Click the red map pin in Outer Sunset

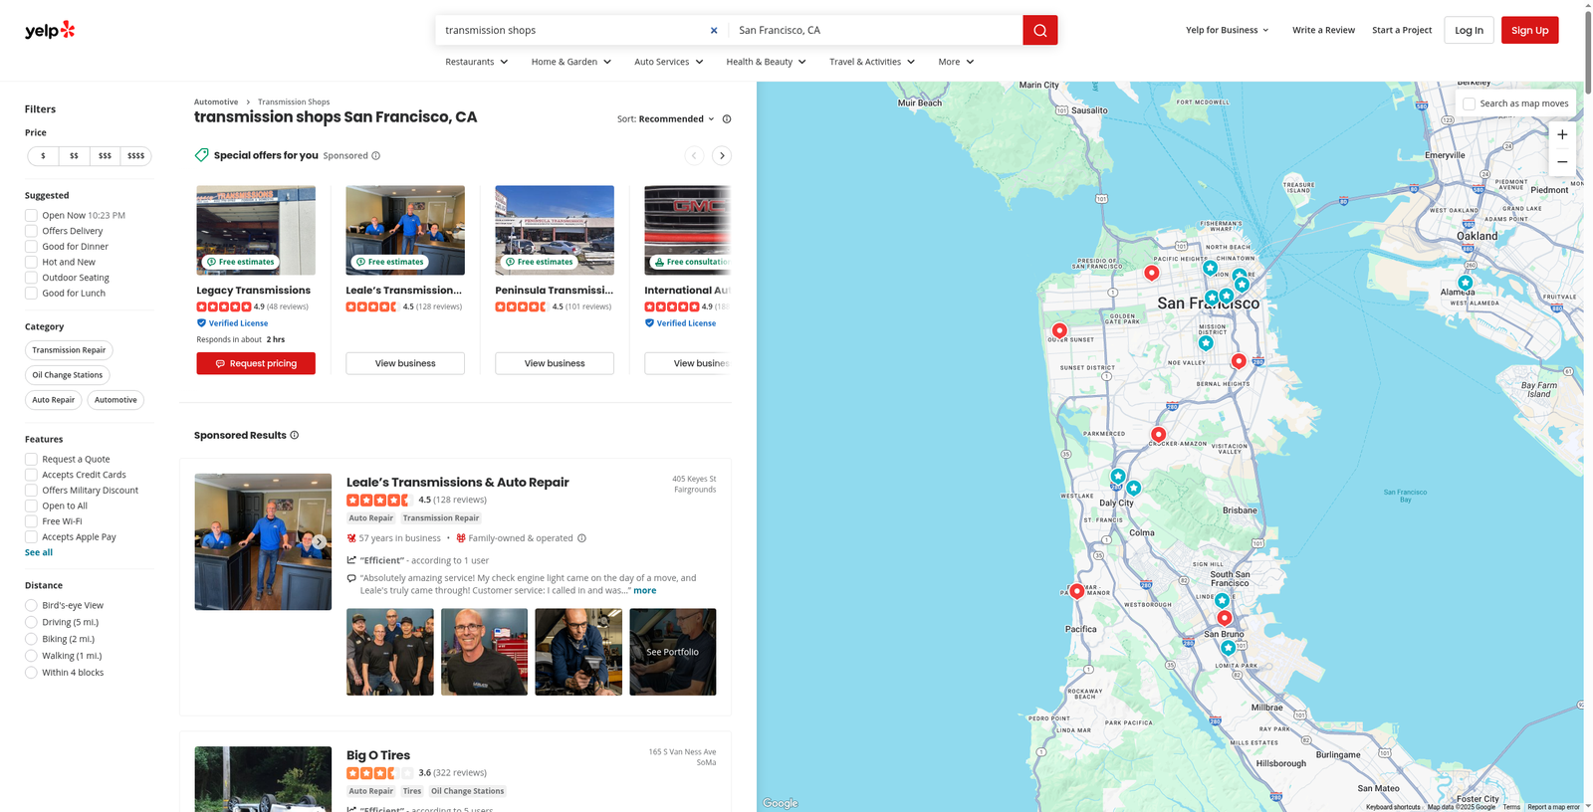click(x=1059, y=330)
